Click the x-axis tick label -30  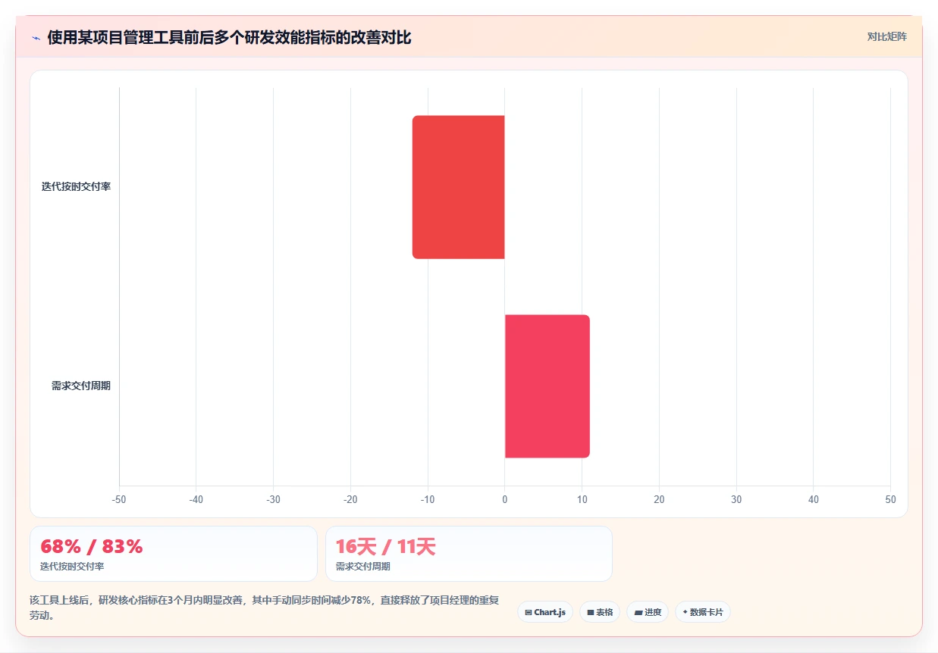(273, 500)
